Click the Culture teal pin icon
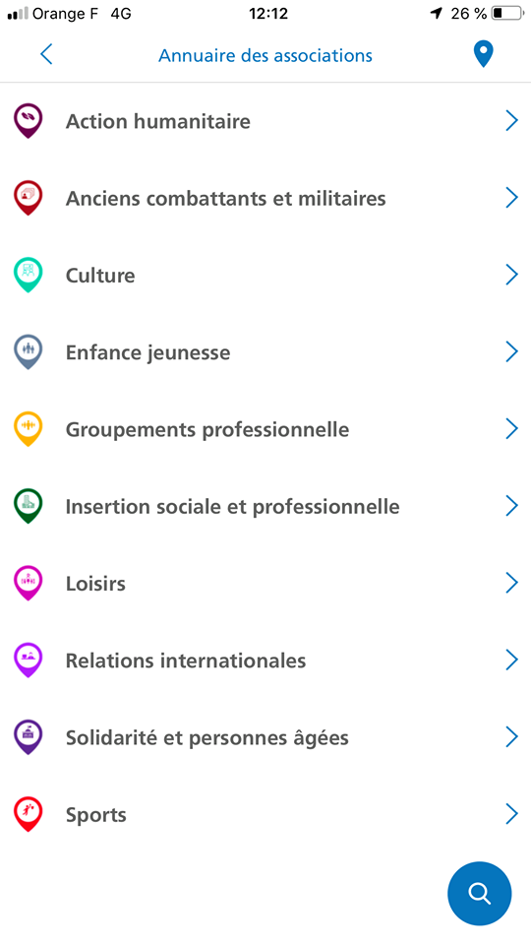531x945 pixels. pyautogui.click(x=29, y=276)
